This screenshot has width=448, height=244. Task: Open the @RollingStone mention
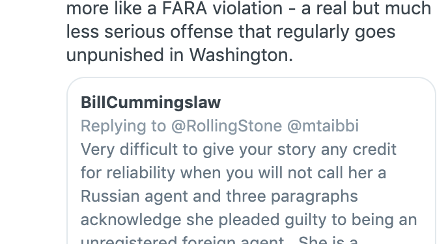coord(227,126)
